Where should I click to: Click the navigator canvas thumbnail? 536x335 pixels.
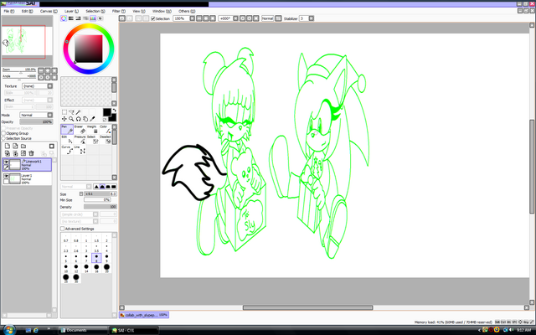[27, 41]
